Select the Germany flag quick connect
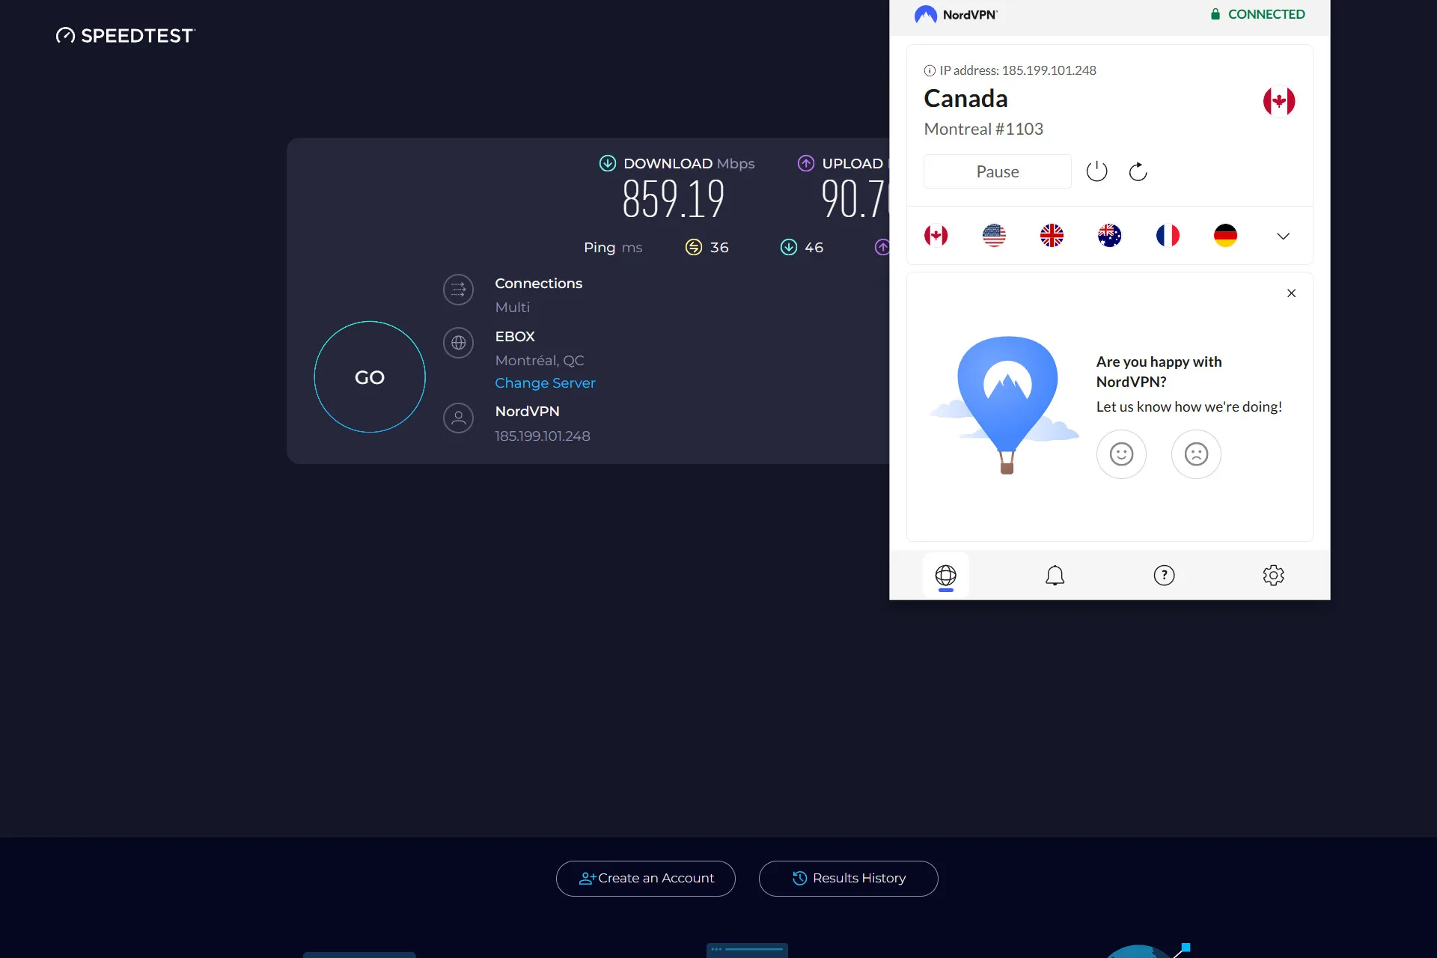 [x=1225, y=236]
